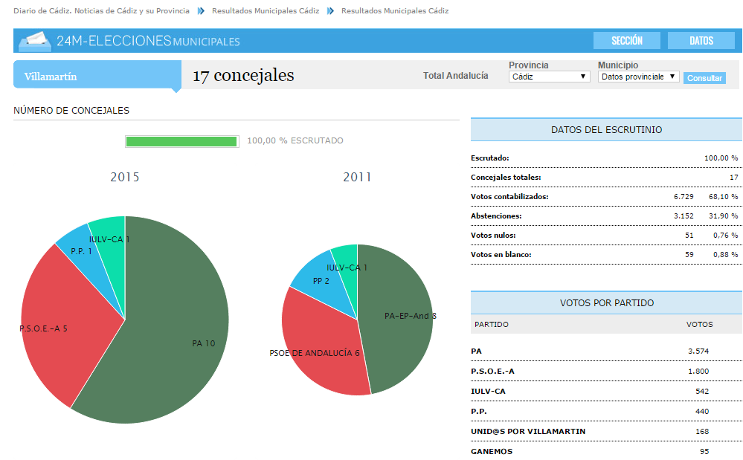Click the 2011 chart year label
This screenshot has width=743, height=460.
(x=357, y=177)
